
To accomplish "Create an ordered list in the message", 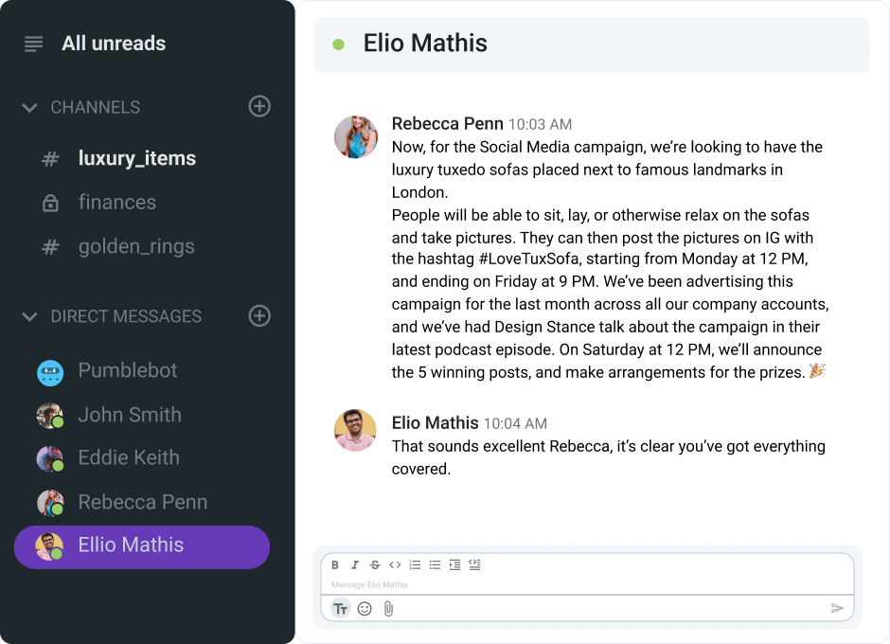I will pos(415,564).
